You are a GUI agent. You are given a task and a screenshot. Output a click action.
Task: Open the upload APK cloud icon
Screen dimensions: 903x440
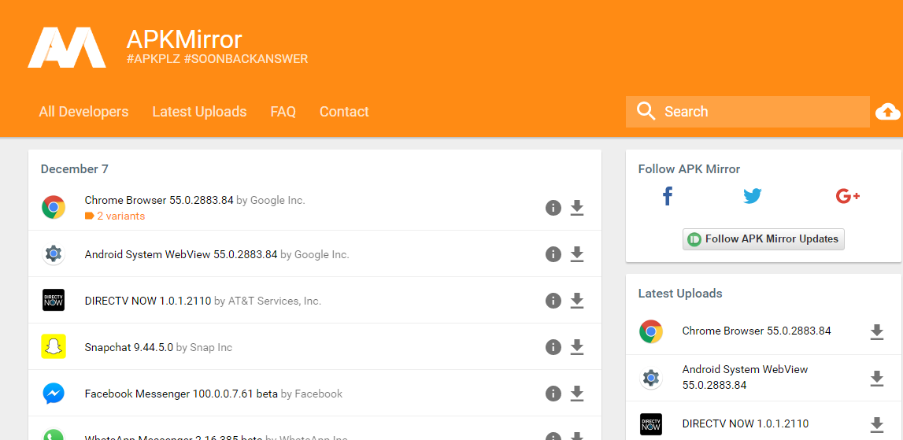(x=887, y=112)
